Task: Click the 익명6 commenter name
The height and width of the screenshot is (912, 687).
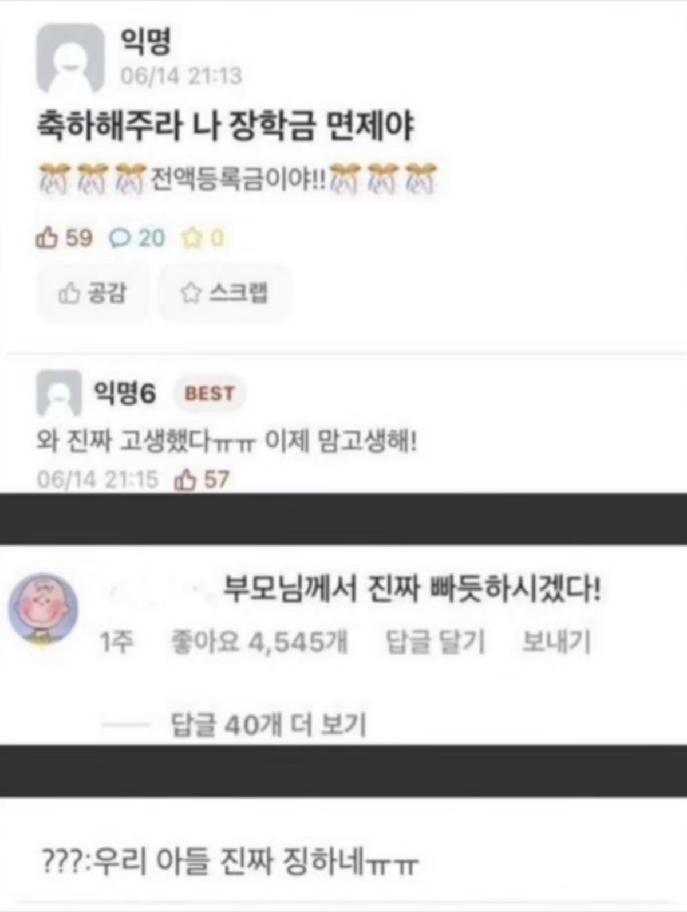Action: (x=124, y=394)
